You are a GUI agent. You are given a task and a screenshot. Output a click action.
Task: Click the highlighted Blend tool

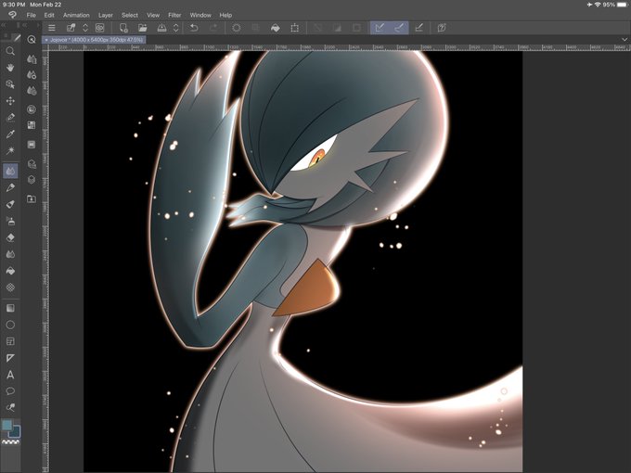(10, 171)
